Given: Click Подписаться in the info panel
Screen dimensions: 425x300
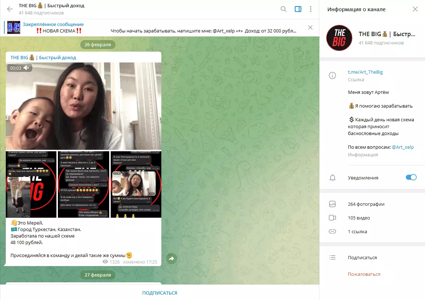Looking at the screenshot, I should tap(362, 257).
